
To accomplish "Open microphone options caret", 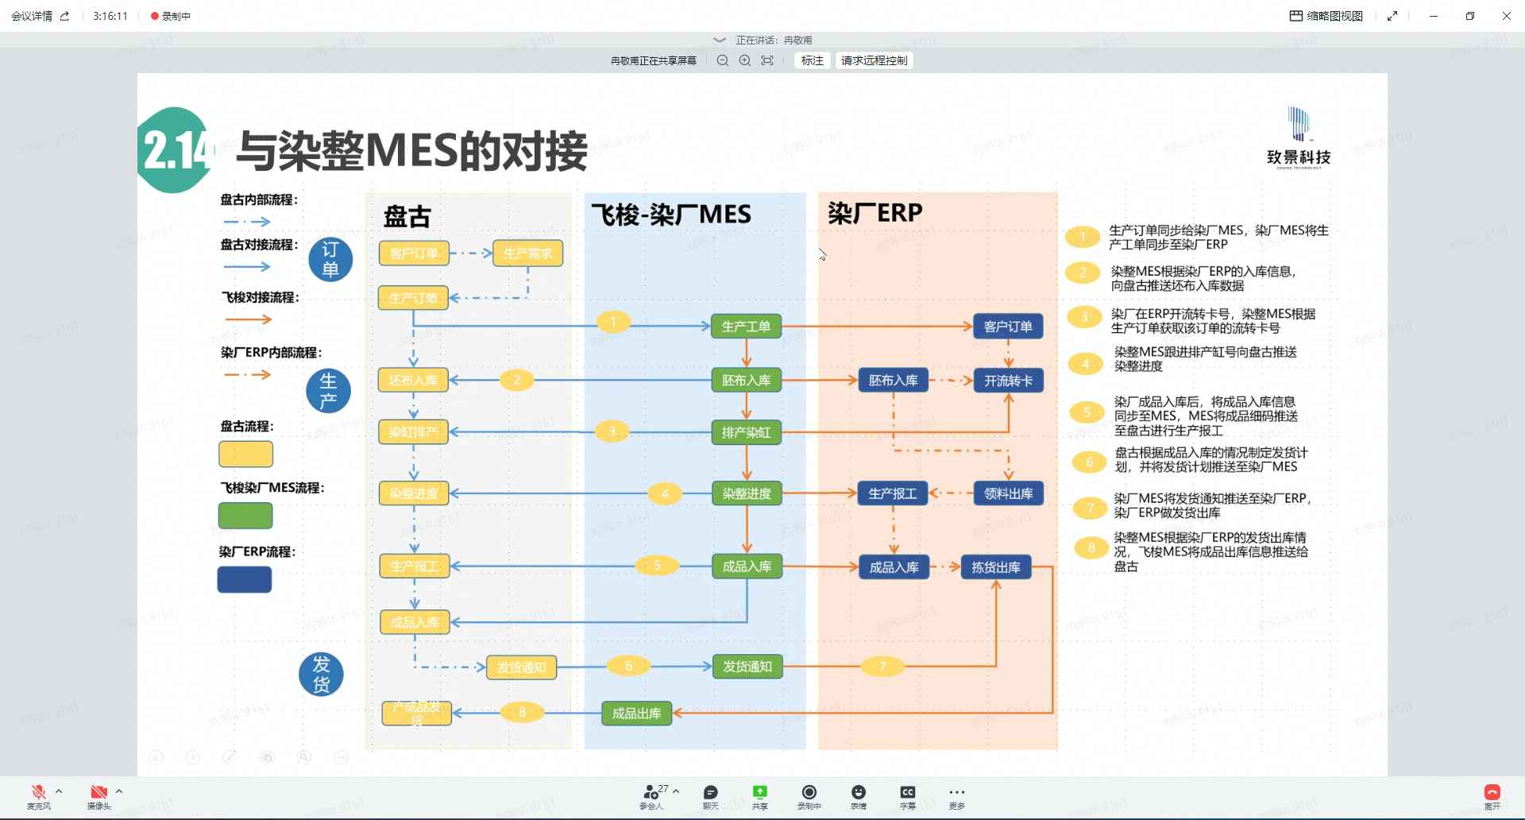I will click(59, 791).
